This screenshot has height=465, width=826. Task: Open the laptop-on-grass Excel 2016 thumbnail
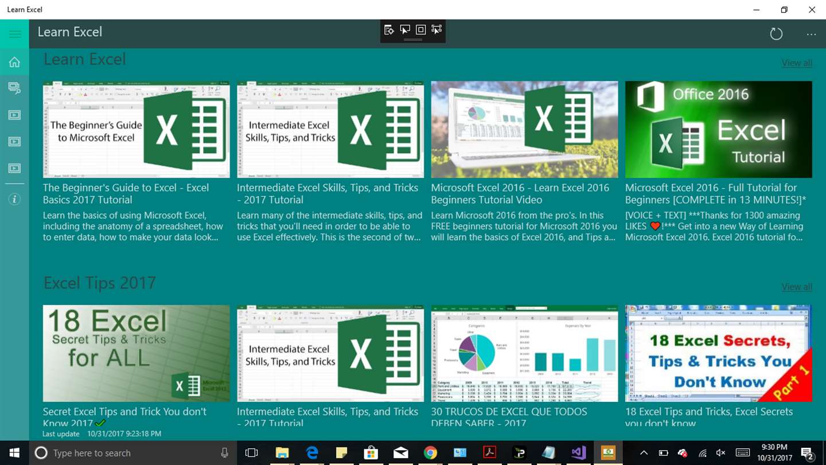524,129
